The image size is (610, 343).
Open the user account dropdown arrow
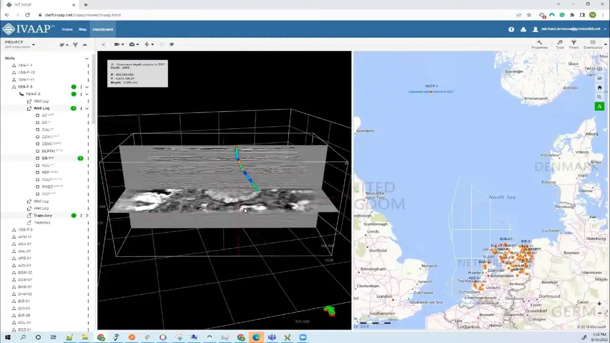(x=605, y=29)
